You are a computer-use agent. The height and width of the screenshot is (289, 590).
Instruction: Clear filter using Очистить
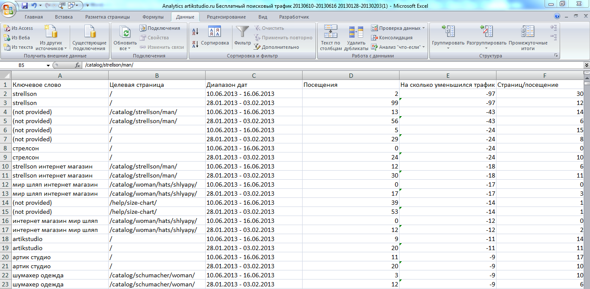269,28
